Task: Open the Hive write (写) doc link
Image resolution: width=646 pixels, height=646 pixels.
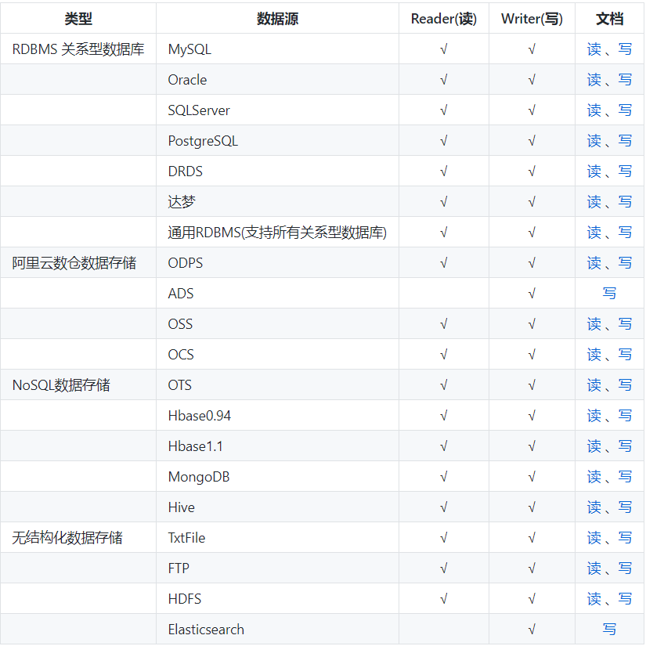Action: [x=625, y=507]
